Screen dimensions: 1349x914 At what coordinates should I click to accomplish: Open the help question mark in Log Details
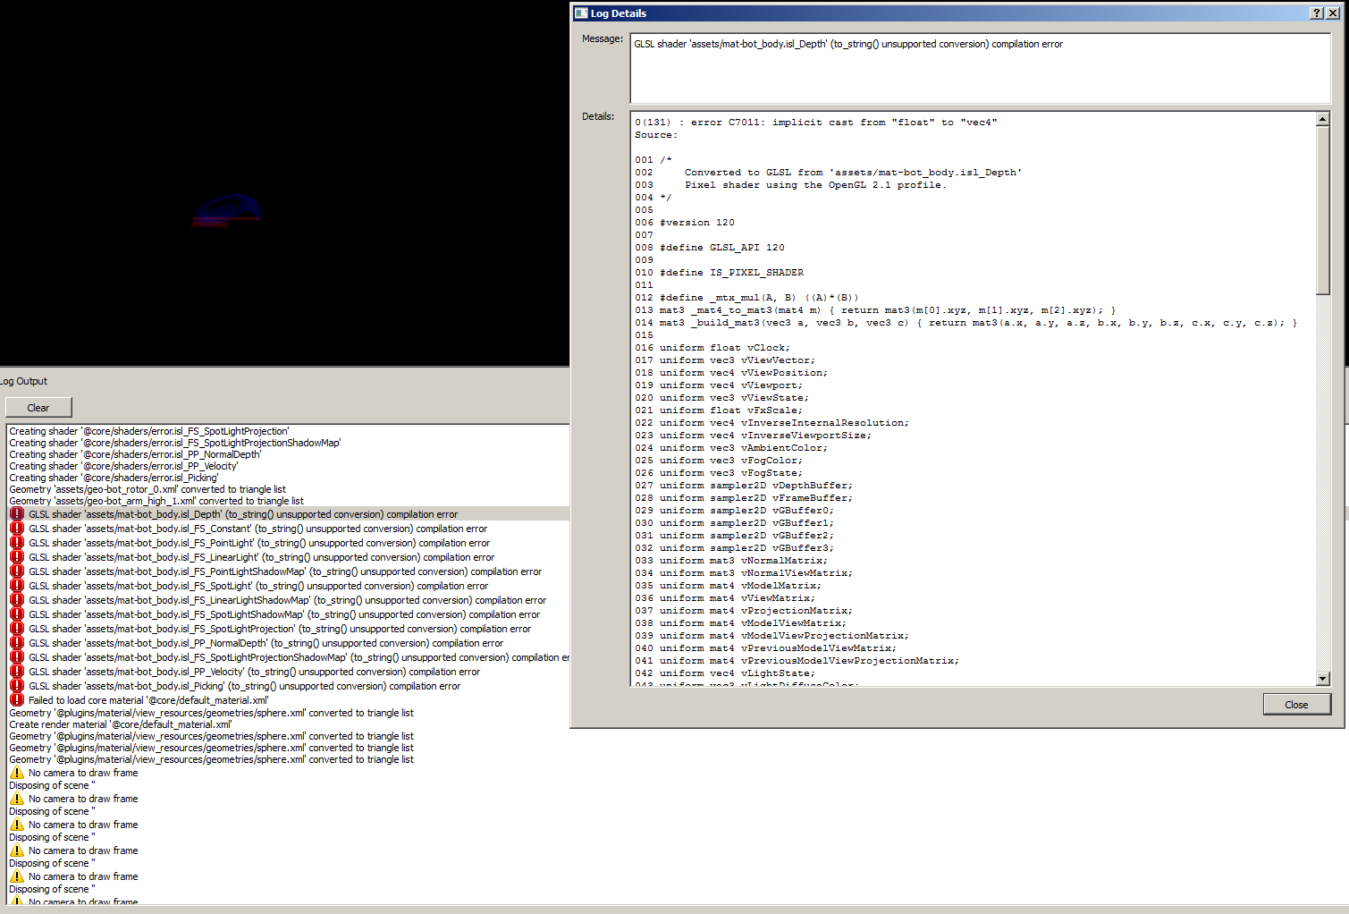pos(1317,13)
